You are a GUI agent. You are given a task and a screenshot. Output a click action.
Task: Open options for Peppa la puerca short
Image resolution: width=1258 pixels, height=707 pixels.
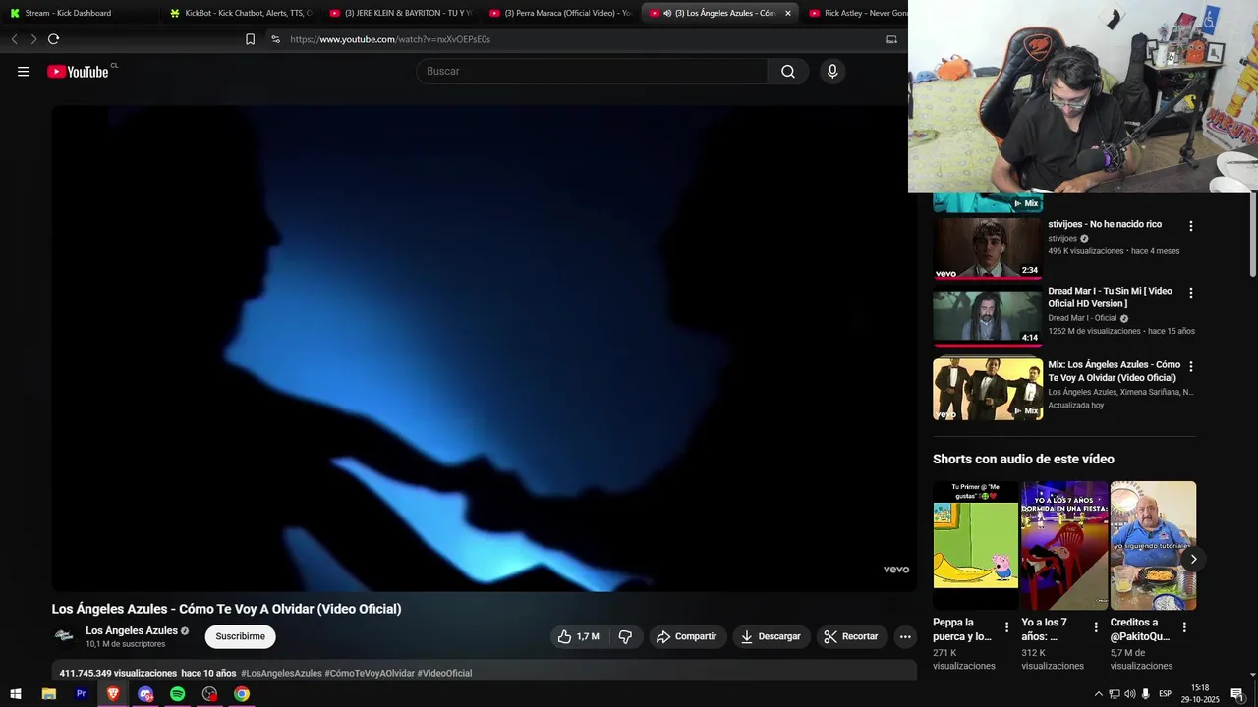pyautogui.click(x=1006, y=627)
